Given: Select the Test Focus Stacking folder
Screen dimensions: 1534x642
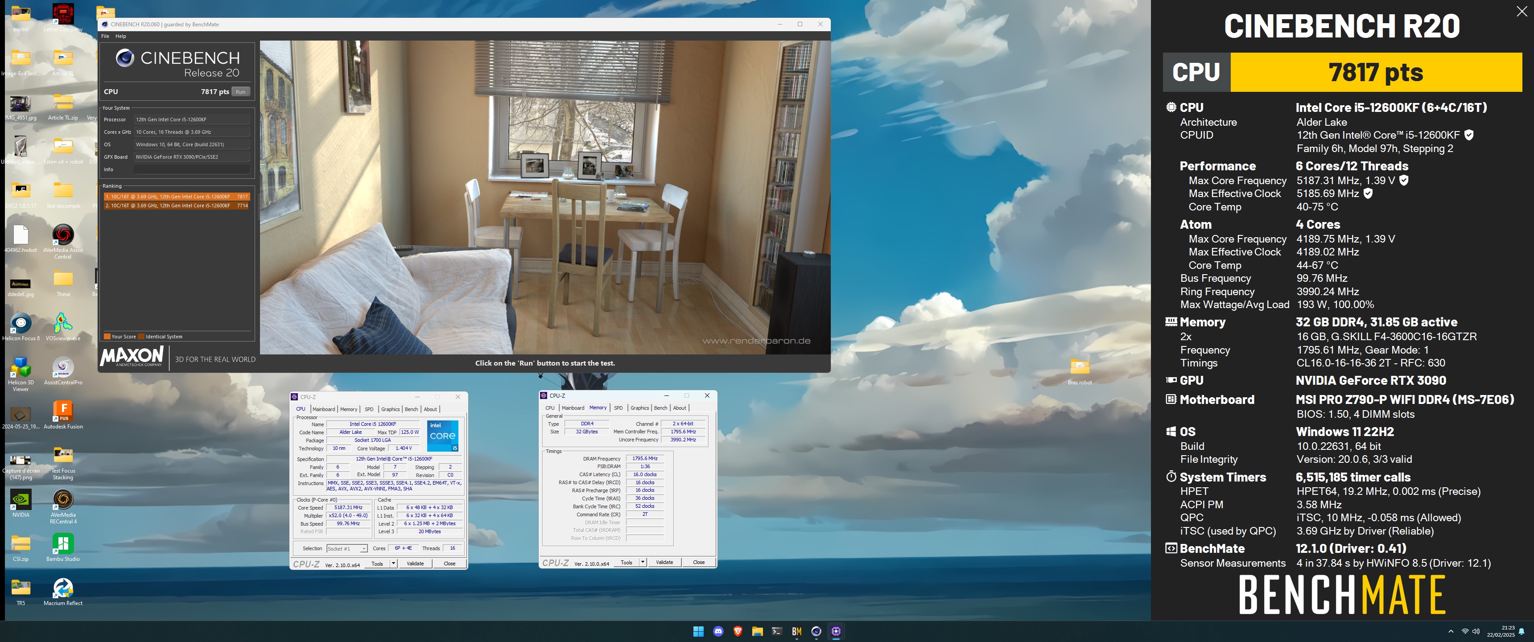Looking at the screenshot, I should [x=63, y=463].
